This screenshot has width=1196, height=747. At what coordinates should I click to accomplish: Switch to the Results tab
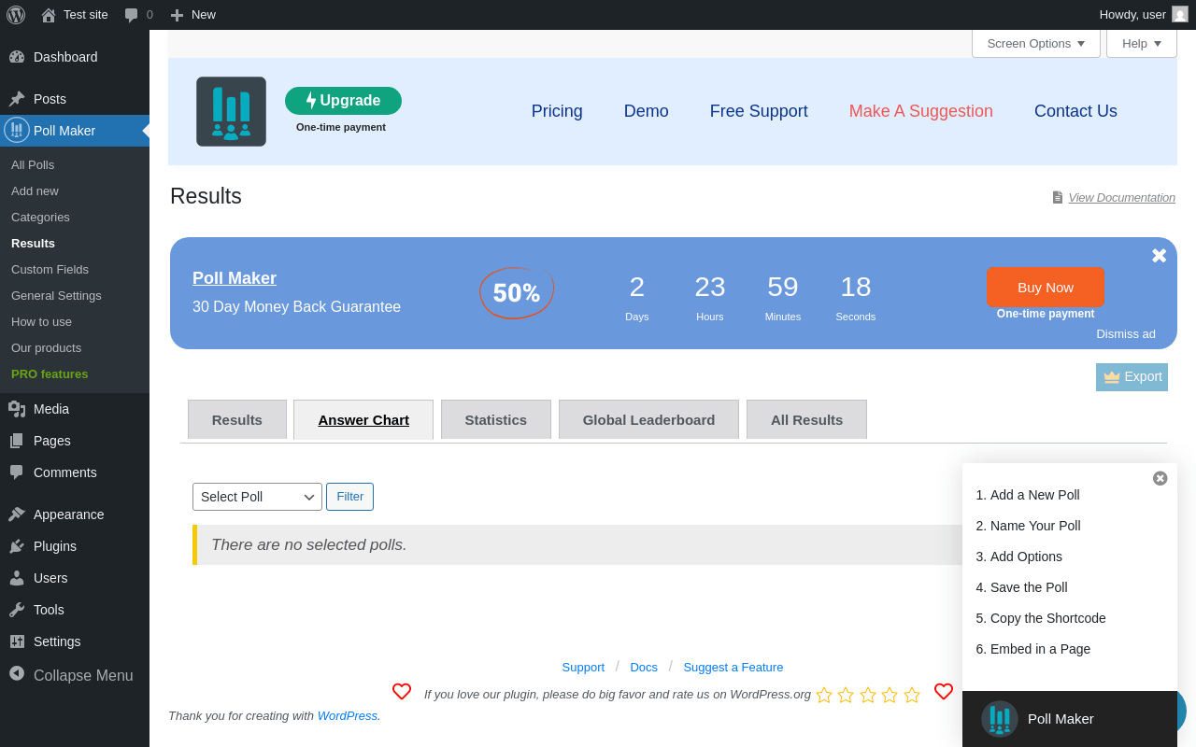pos(237,419)
